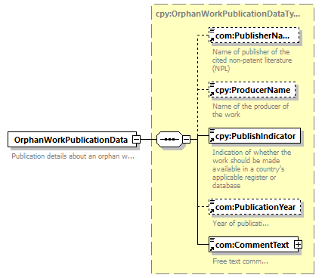Click the sequence compositor icon
Image resolution: width=325 pixels, height=278 pixels.
[x=169, y=139]
